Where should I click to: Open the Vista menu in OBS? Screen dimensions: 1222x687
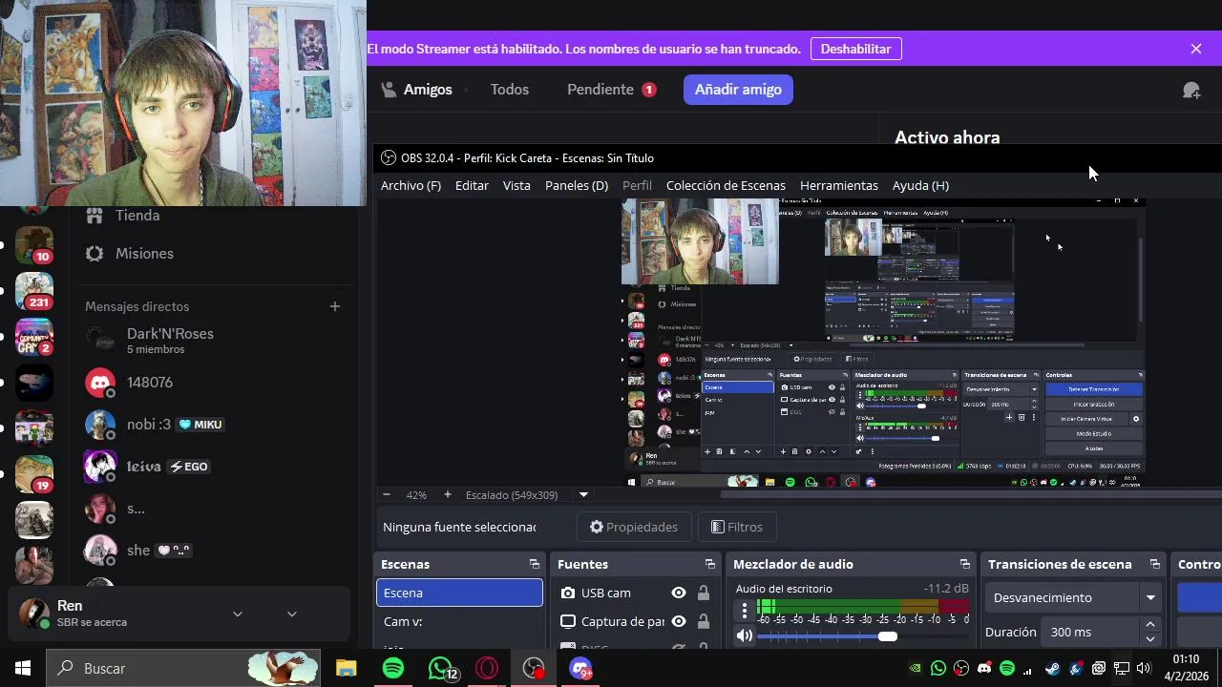pyautogui.click(x=516, y=186)
